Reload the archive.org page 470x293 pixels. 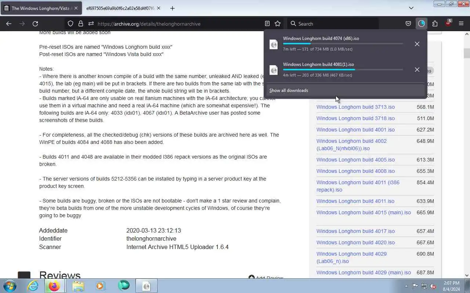(35, 23)
